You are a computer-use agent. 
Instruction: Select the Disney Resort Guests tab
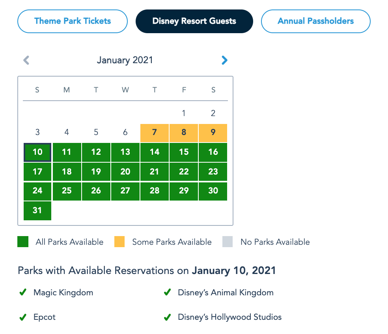click(x=194, y=21)
